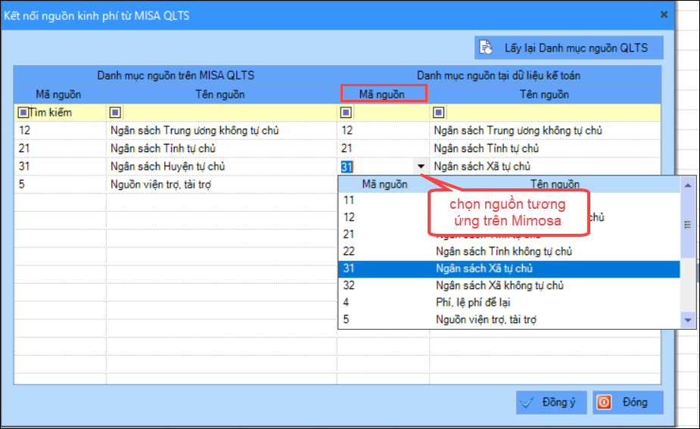700x429 pixels.
Task: Click the red icon on Đóng button
Action: click(604, 403)
